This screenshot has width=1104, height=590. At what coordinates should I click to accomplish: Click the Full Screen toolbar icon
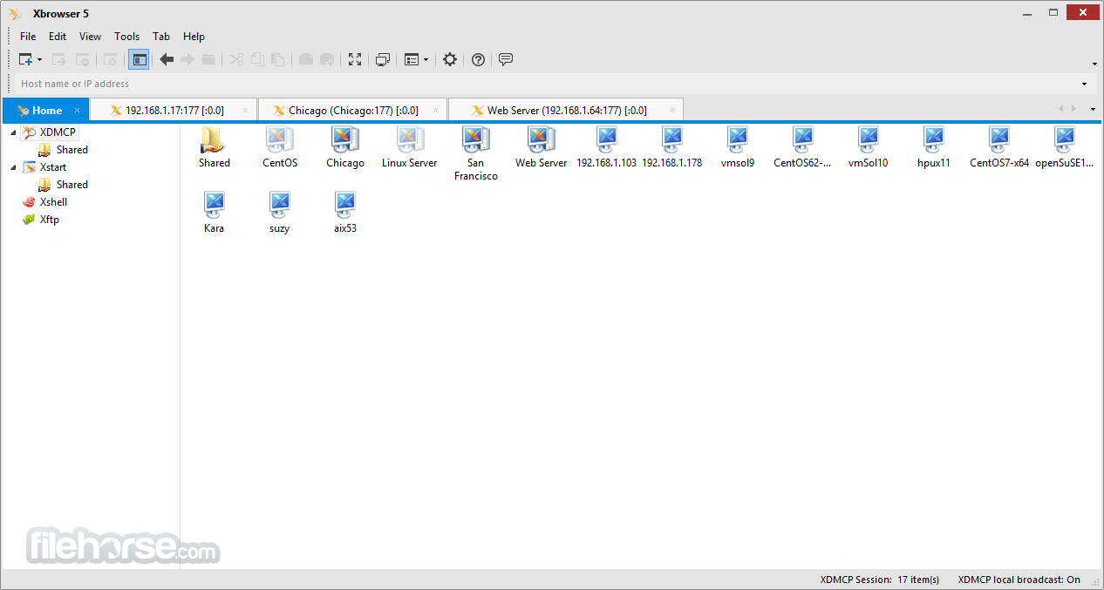click(355, 59)
